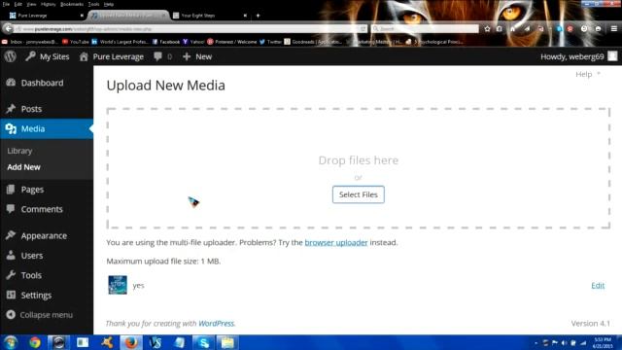Open the New content menu
622x350 pixels.
197,56
